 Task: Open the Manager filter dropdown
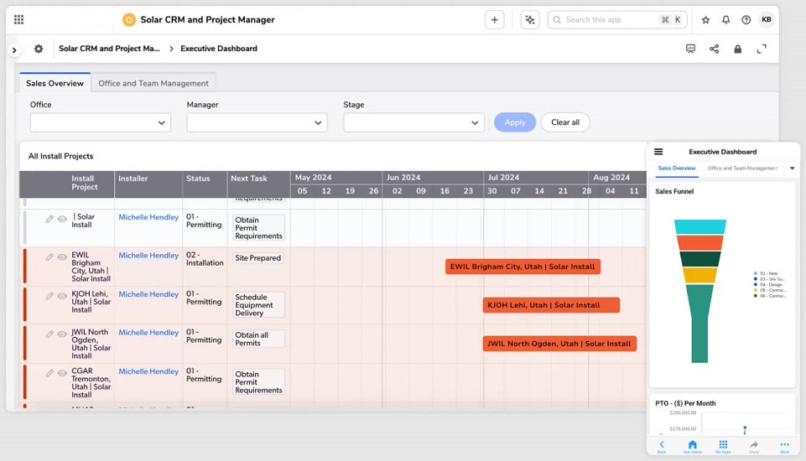click(x=257, y=122)
